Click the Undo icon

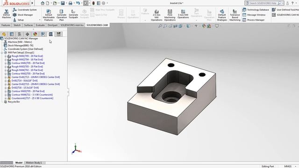pyautogui.click(x=78, y=3)
